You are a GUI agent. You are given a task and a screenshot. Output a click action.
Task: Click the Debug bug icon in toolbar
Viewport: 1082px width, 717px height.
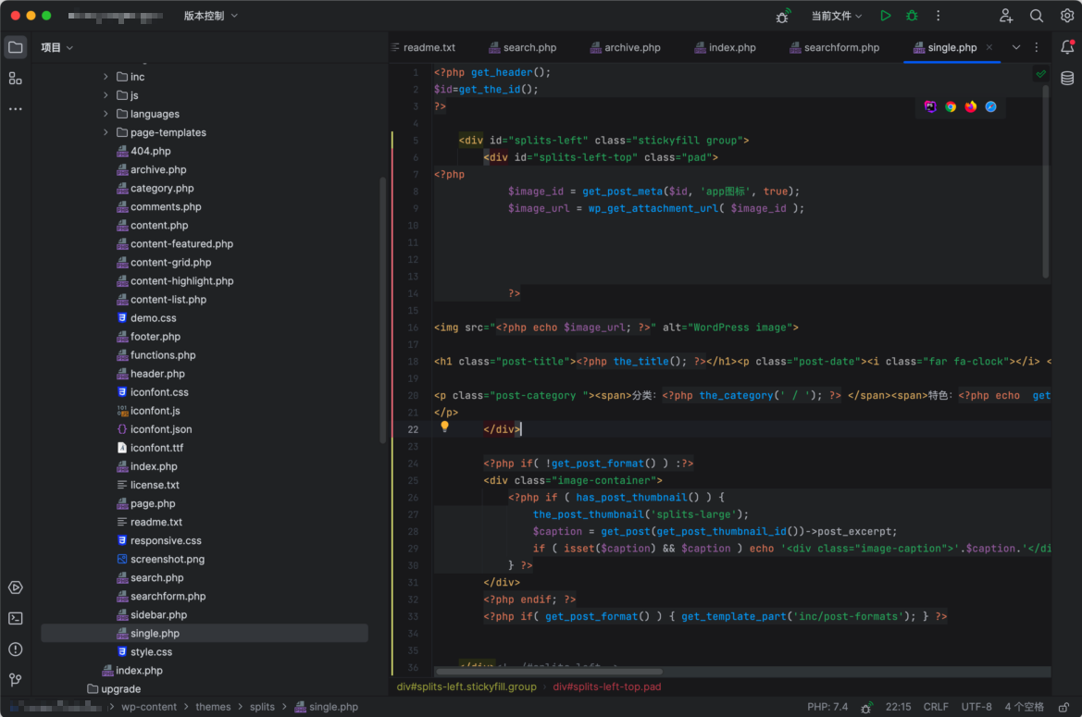click(x=912, y=15)
